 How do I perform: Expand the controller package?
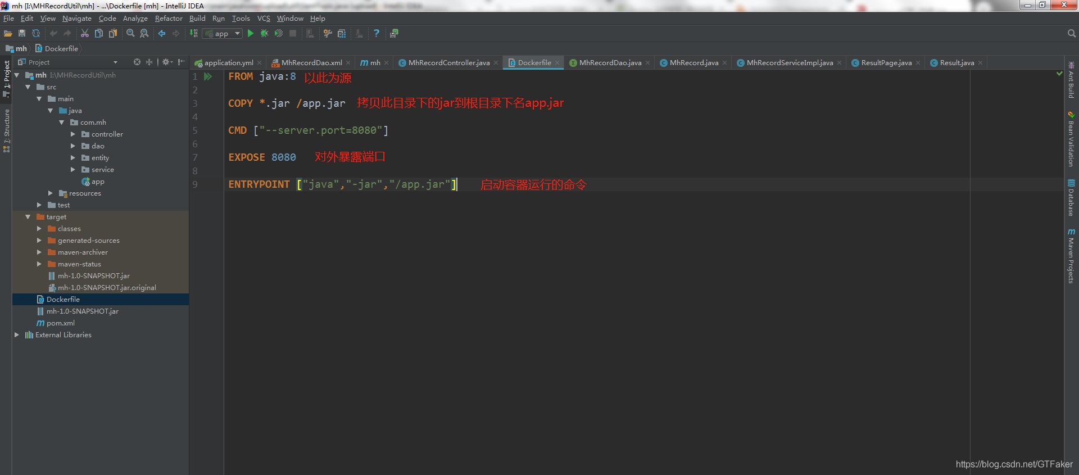[73, 134]
